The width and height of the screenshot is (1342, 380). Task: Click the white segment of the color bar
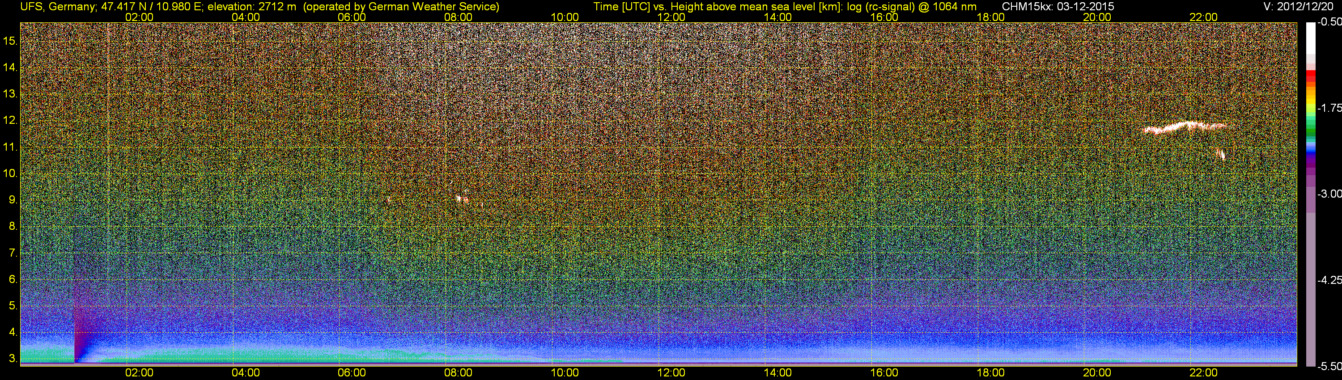click(1310, 38)
